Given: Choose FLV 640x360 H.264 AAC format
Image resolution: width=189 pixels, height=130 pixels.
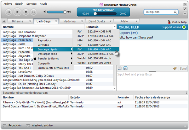Looking at the screenshot, I should click(96, 45).
